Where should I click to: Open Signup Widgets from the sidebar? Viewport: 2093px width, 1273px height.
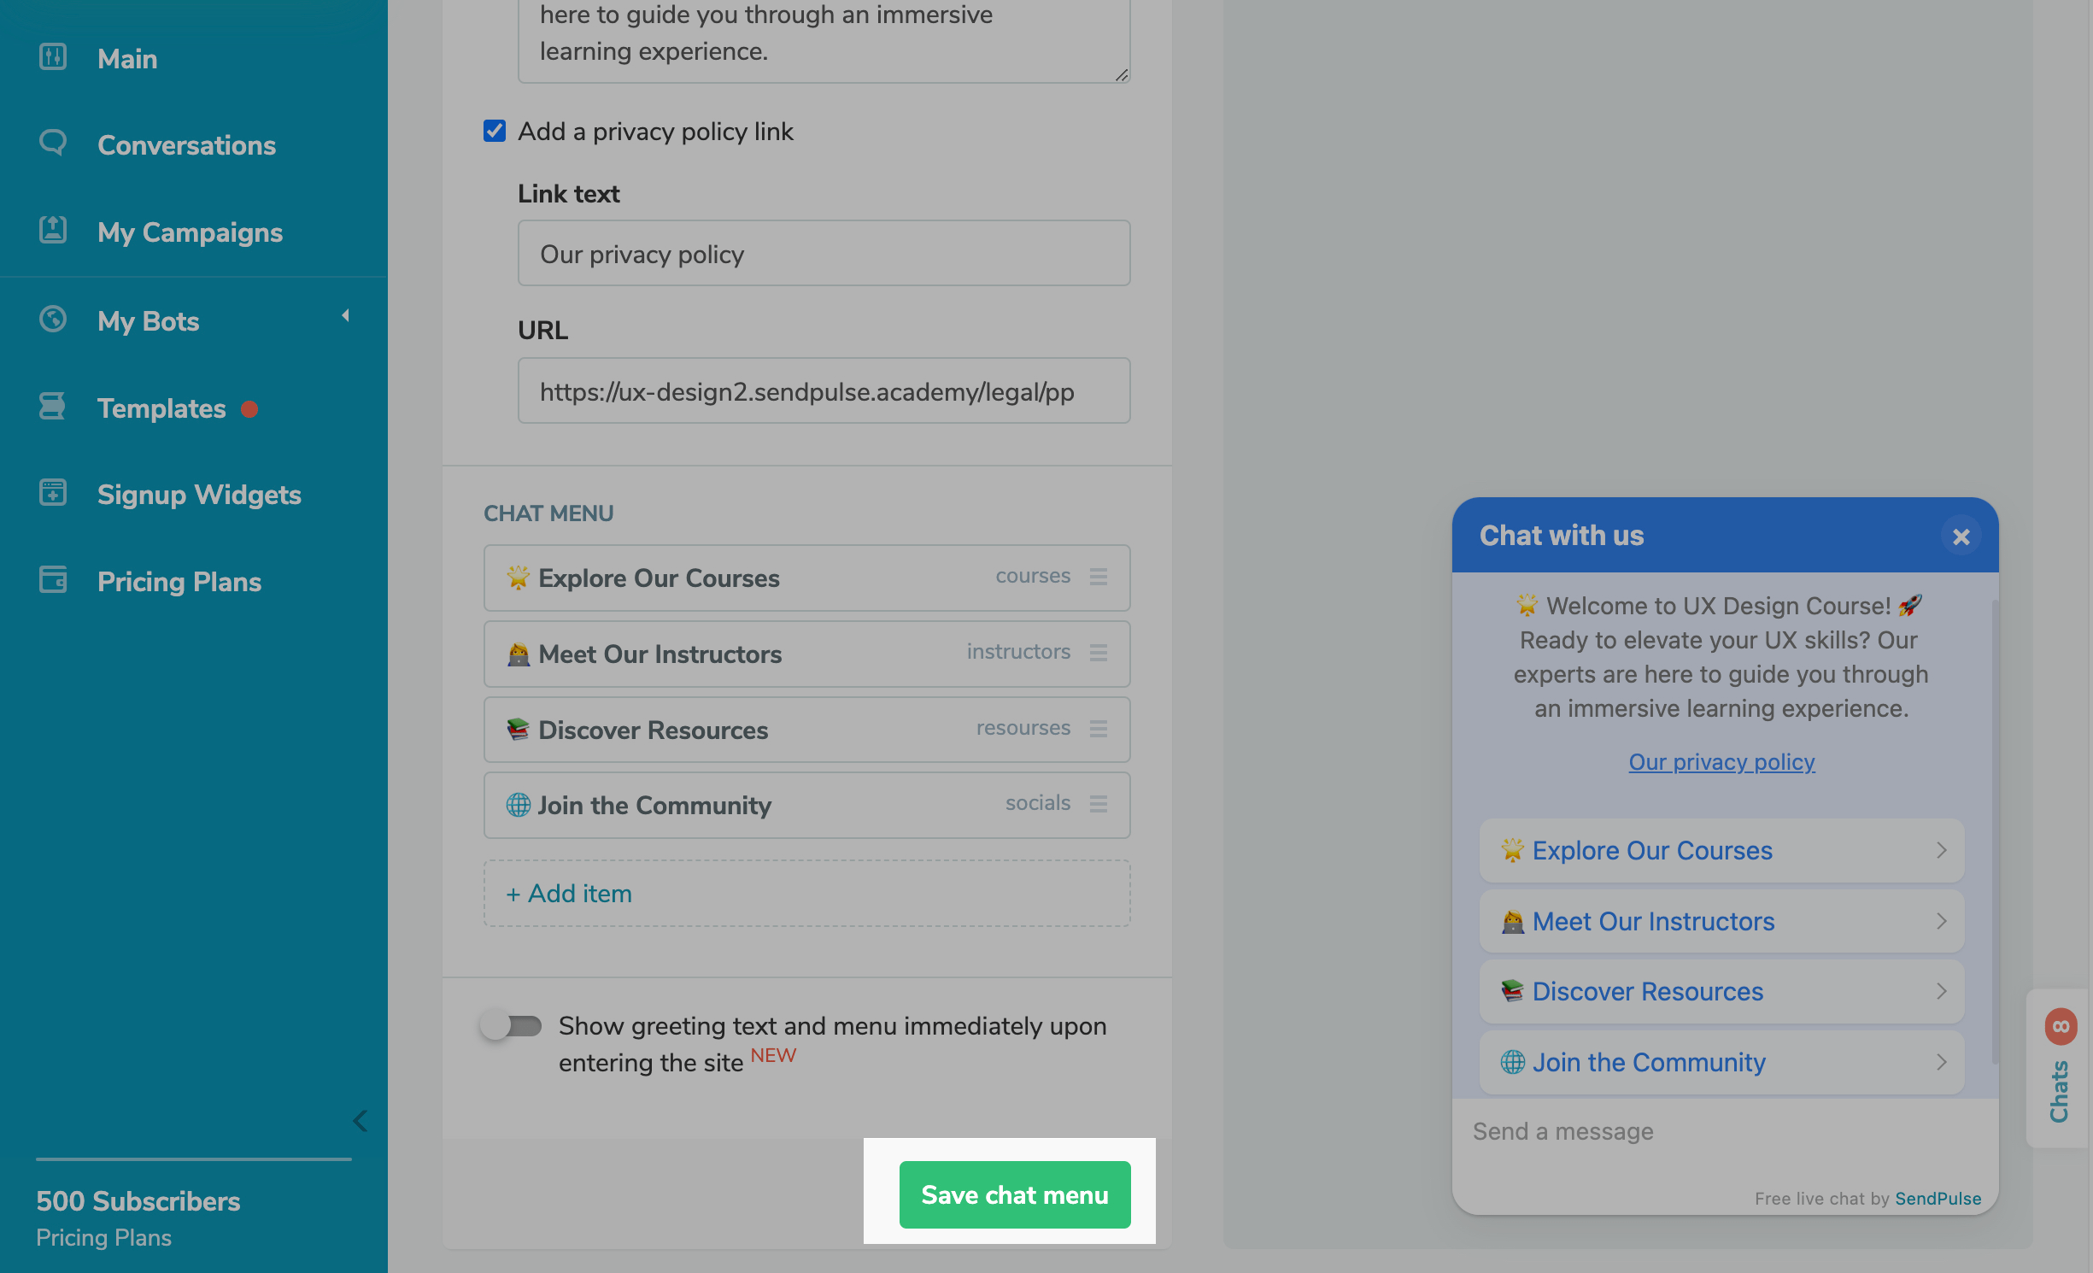tap(199, 495)
